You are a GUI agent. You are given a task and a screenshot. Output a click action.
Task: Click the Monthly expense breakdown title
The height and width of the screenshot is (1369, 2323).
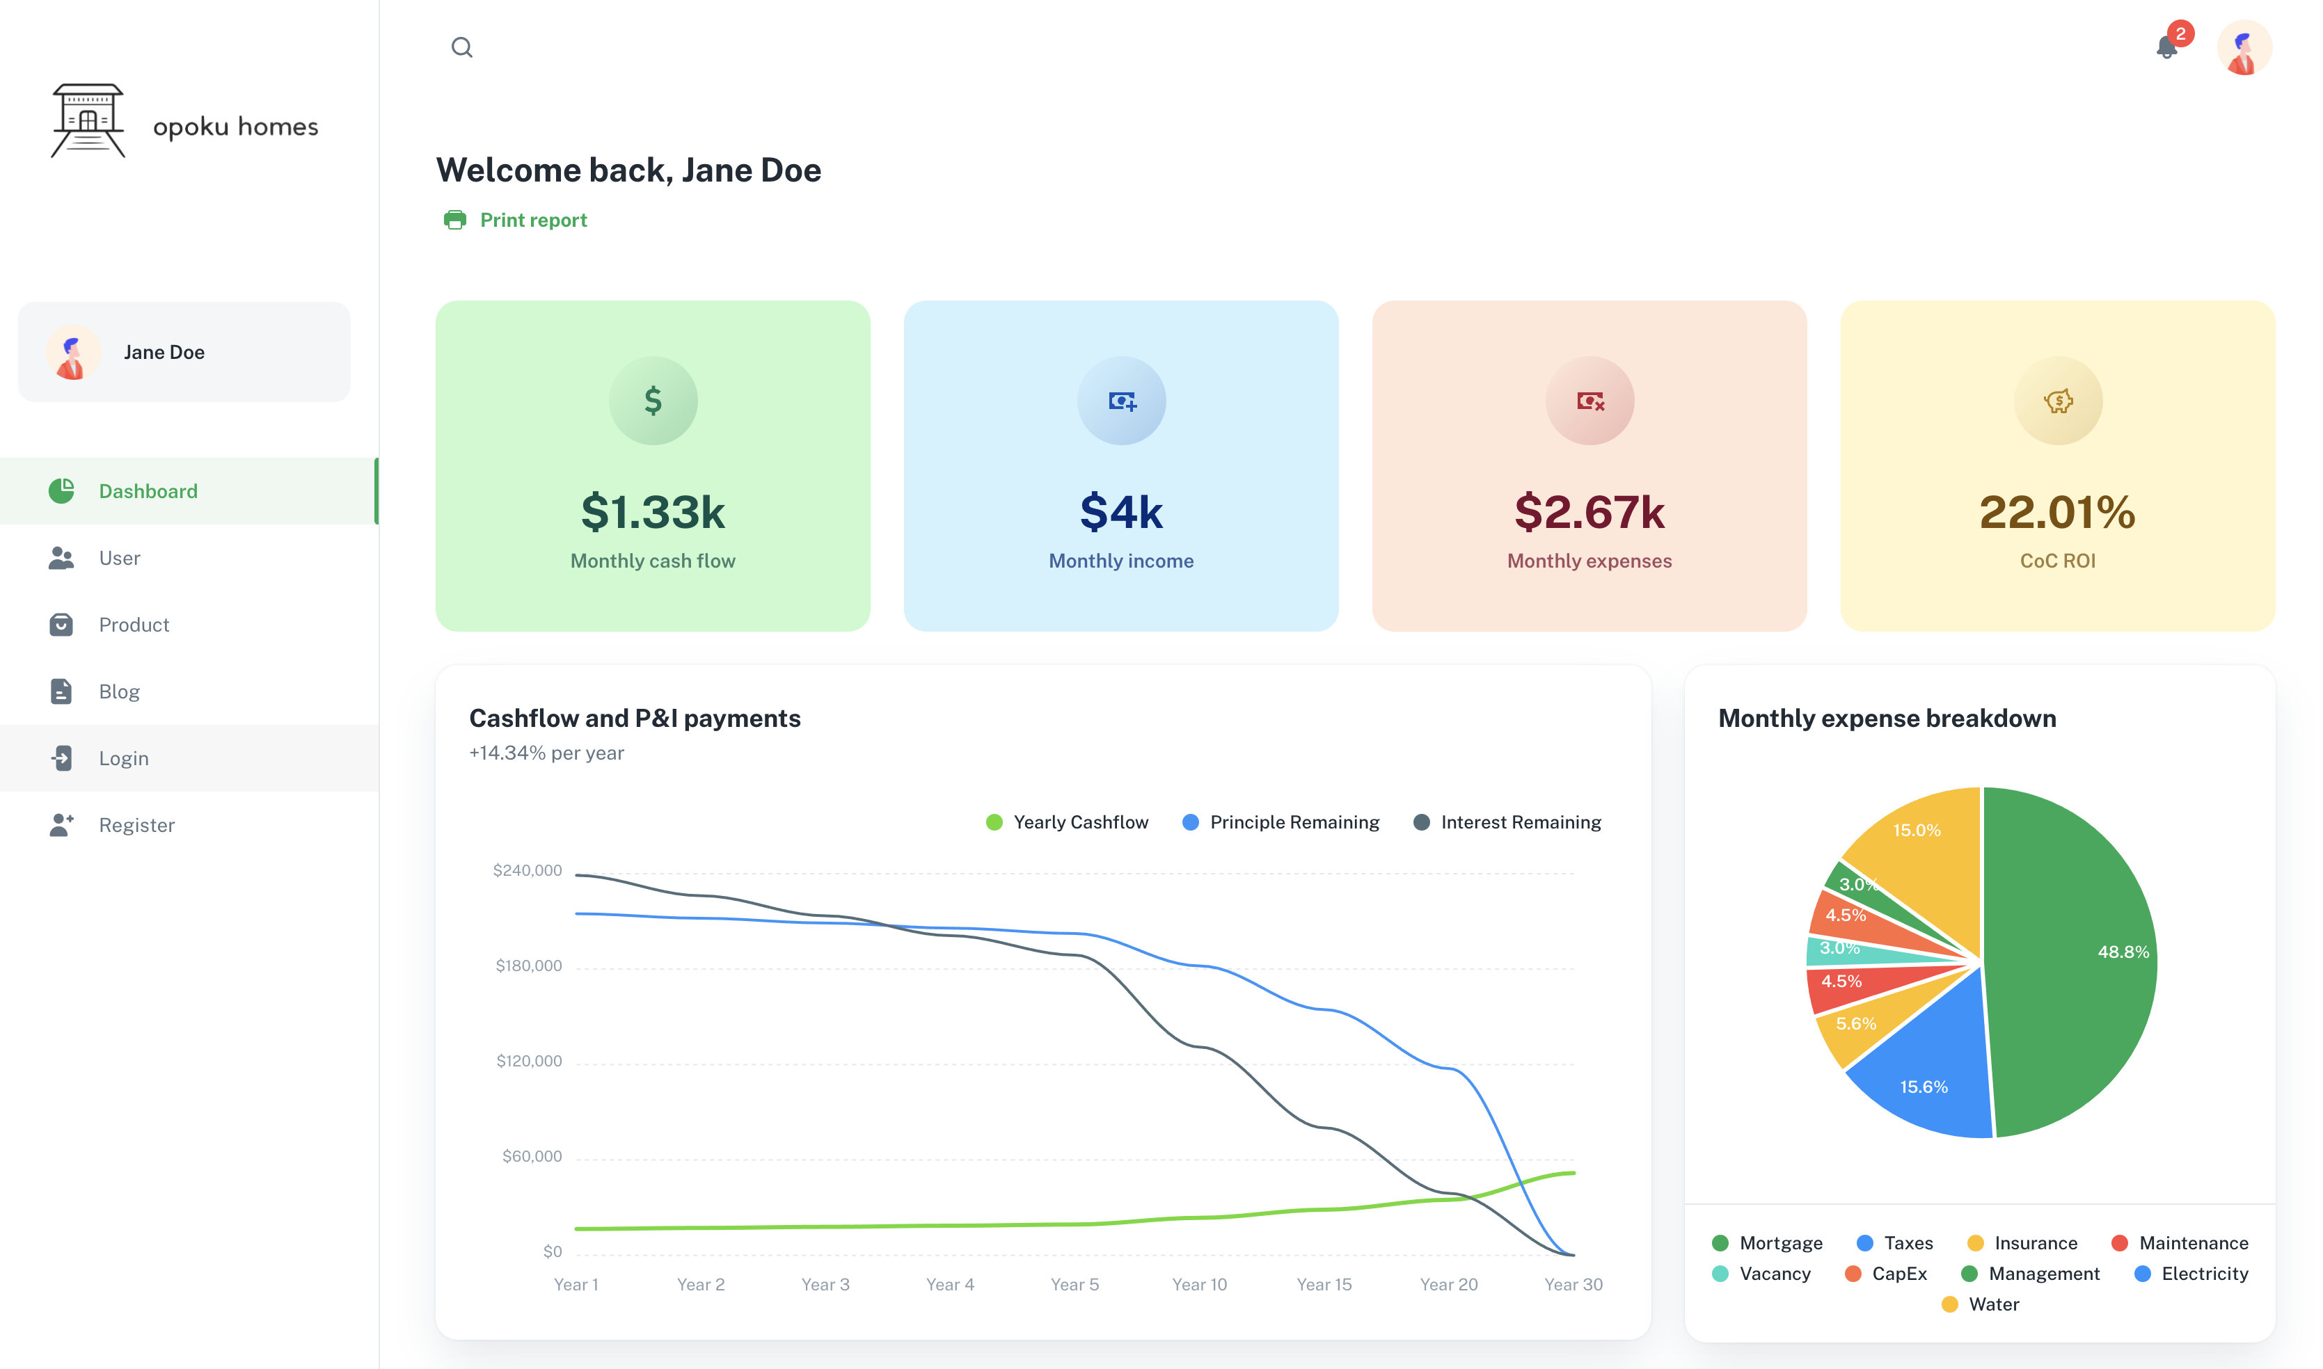click(x=1887, y=718)
